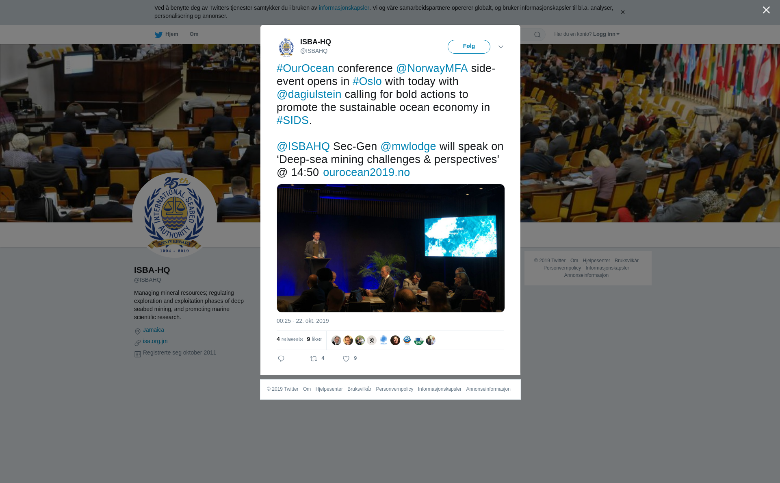Expand the tweet options chevron

pos(501,47)
